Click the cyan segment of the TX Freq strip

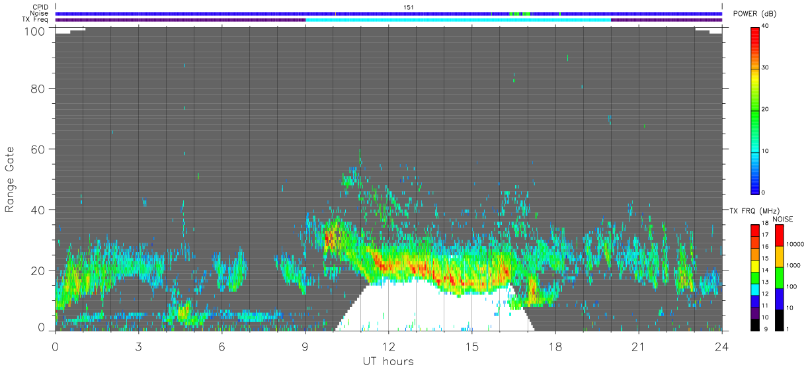click(x=458, y=20)
